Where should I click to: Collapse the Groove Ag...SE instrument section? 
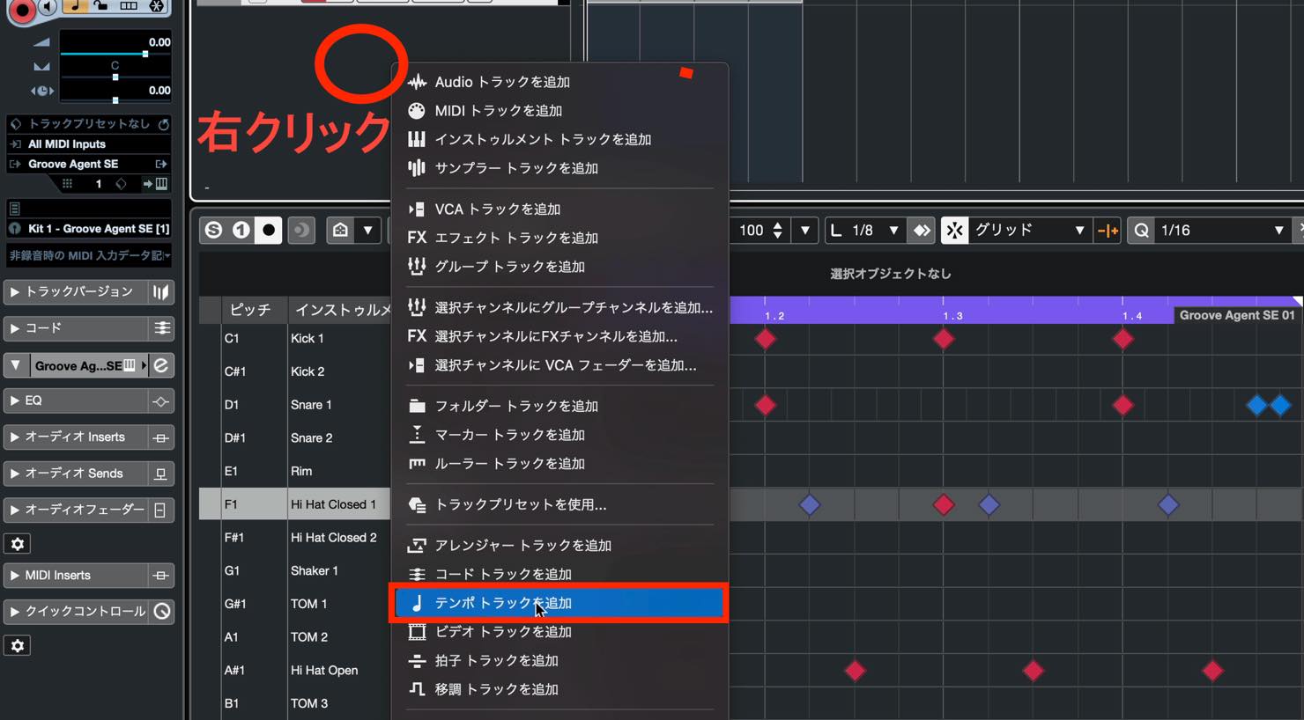pyautogui.click(x=15, y=364)
